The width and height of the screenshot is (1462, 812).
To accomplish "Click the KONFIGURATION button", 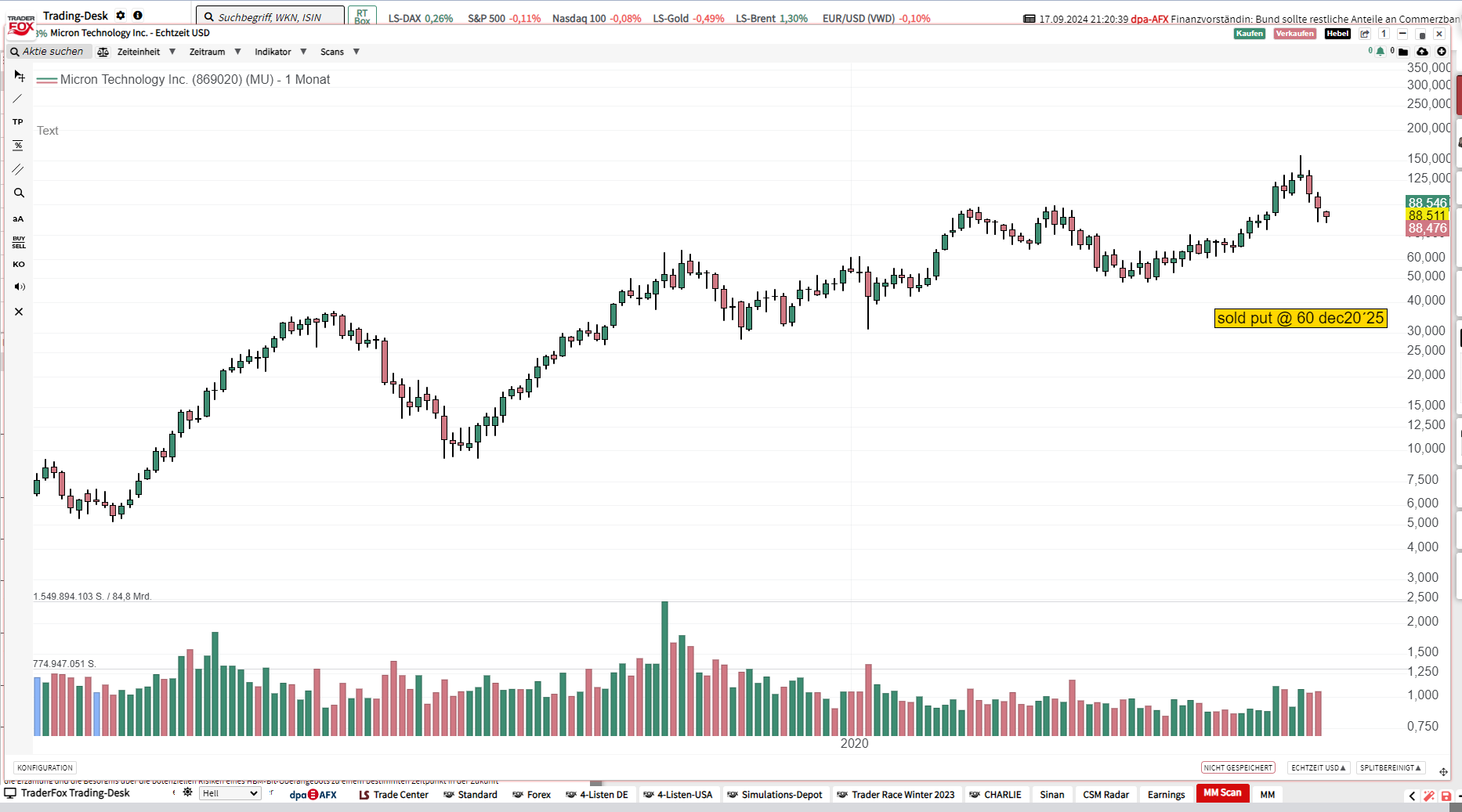I will (45, 767).
